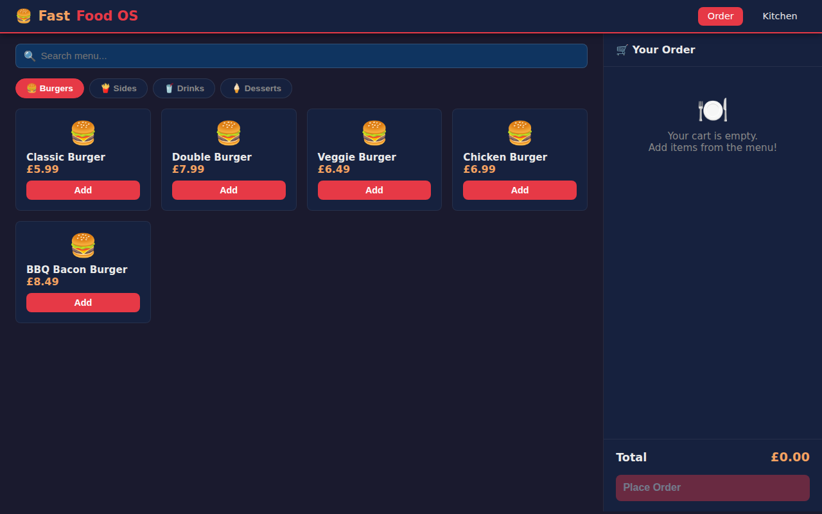Image resolution: width=822 pixels, height=514 pixels.
Task: Click the plate and cutlery icon in empty cart
Action: (712, 109)
